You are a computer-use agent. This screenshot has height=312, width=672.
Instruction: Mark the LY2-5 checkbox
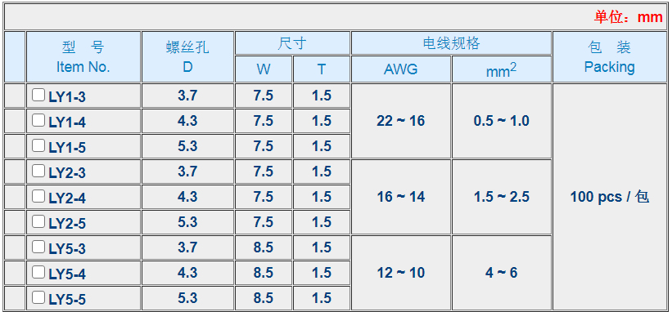tap(38, 221)
